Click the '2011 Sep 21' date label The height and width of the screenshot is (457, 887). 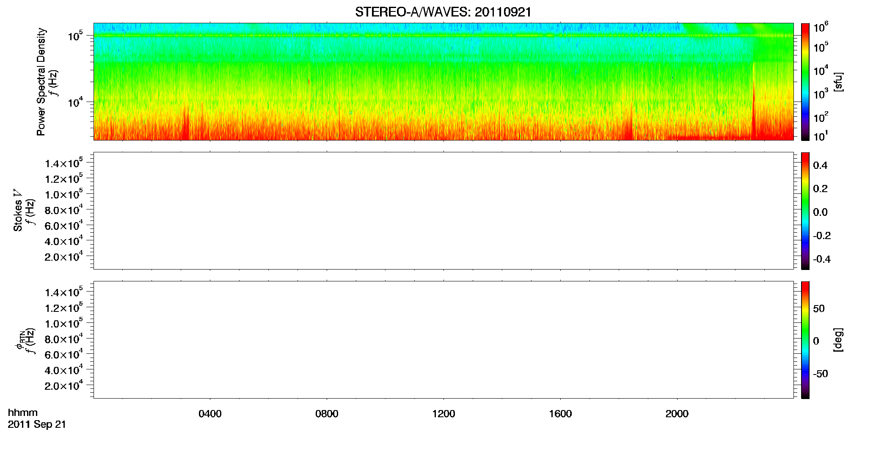coord(37,424)
